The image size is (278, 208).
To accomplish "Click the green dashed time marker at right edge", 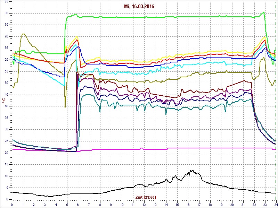I will tap(276, 104).
